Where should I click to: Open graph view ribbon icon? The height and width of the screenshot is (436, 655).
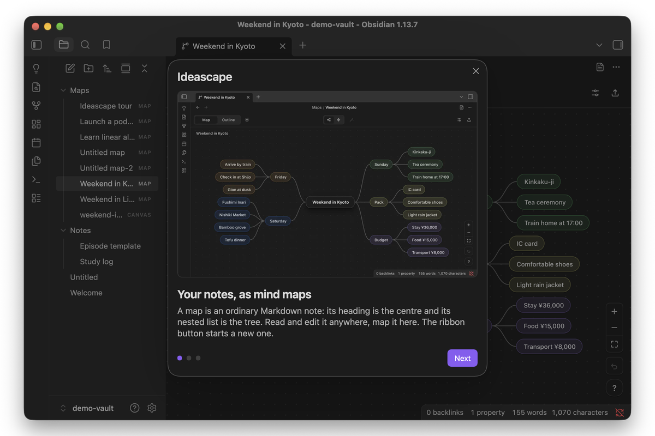point(36,106)
